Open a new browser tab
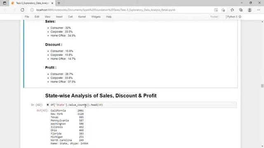The image size is (264, 148). pyautogui.click(x=59, y=3)
